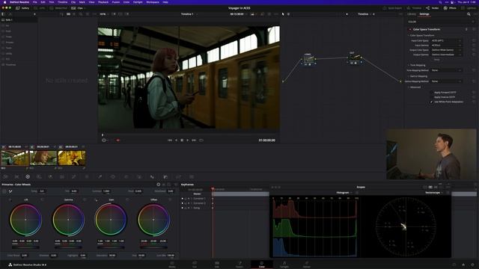Click the Quick Export button
This screenshot has height=269, width=479.
[x=393, y=8]
